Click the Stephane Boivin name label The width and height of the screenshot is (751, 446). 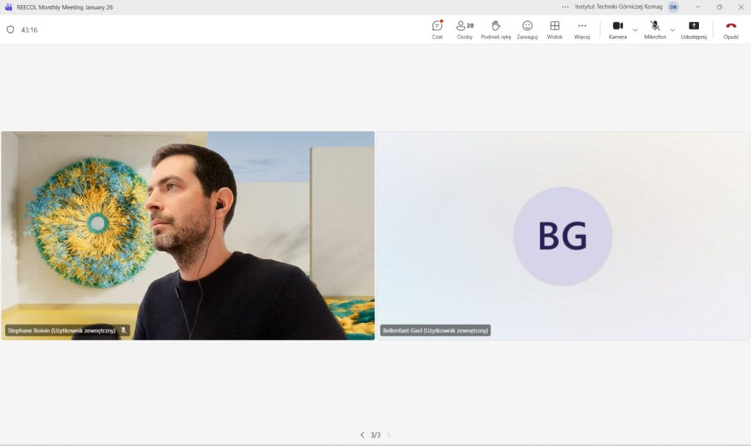click(62, 330)
